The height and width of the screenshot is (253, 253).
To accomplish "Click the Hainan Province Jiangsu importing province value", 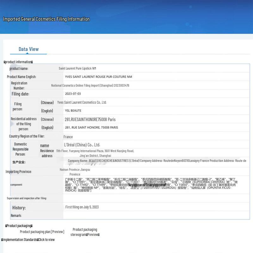I will pyautogui.click(x=75, y=170).
